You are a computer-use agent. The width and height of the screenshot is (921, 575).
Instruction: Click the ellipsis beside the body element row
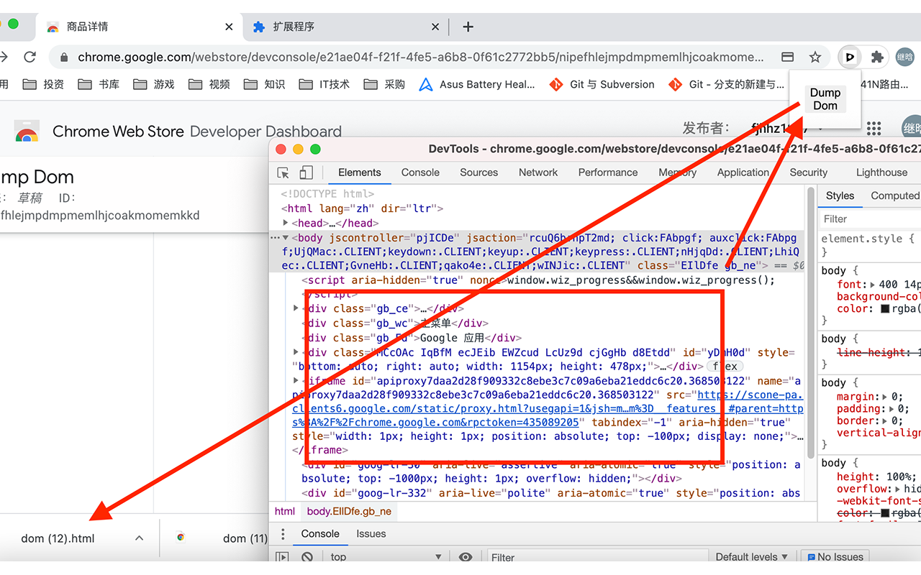274,237
